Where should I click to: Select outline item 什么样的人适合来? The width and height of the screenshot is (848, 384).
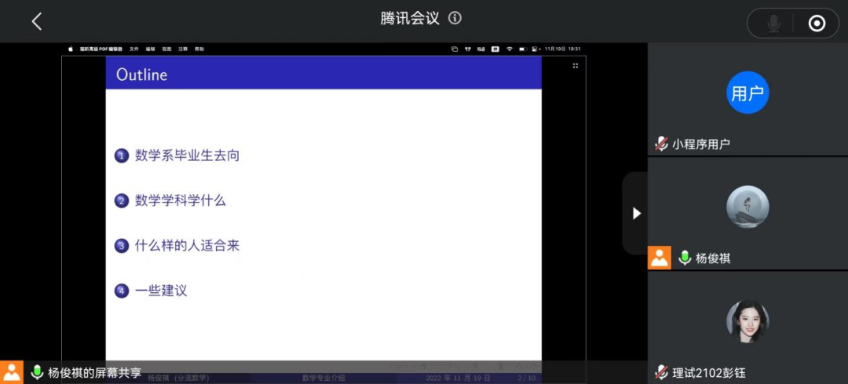coord(187,246)
